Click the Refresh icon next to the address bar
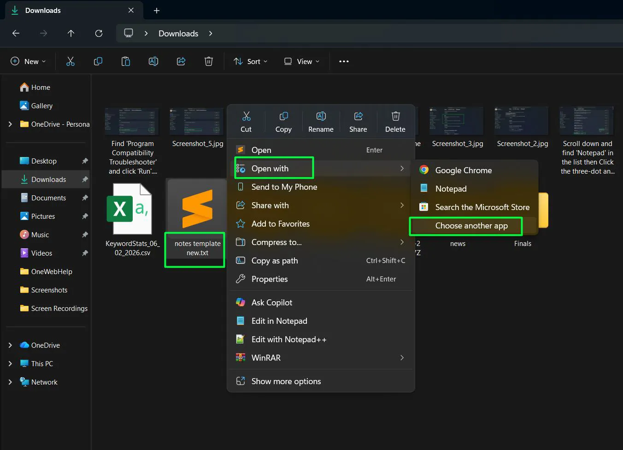This screenshot has width=623, height=450. [x=99, y=33]
